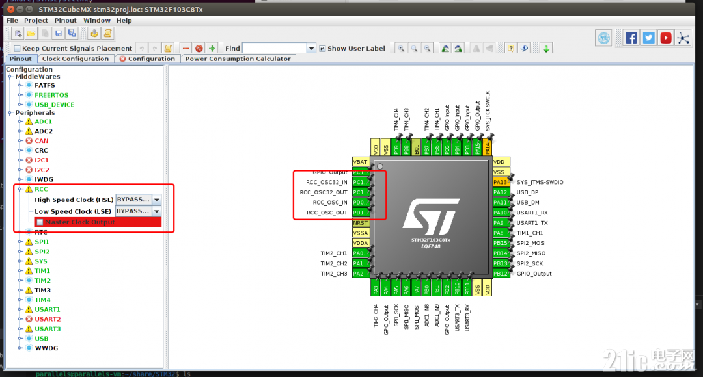Expand the USART1 tree node
The image size is (703, 377).
click(20, 309)
